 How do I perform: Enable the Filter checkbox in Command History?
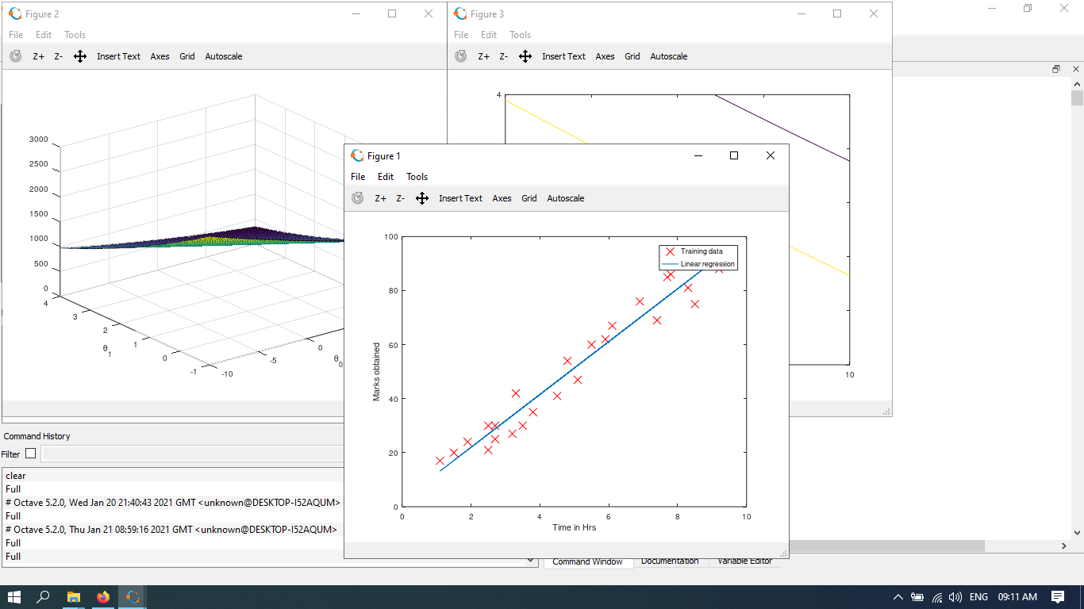coord(29,454)
